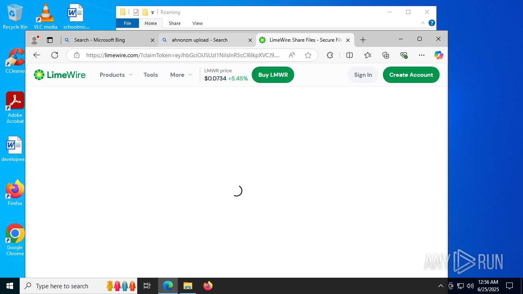Open Firefox desktop shortcut
The image size is (523, 294).
[15, 193]
